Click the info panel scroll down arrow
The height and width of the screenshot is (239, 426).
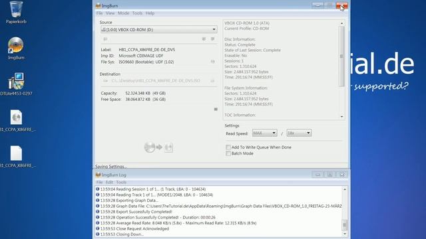coord(341,117)
